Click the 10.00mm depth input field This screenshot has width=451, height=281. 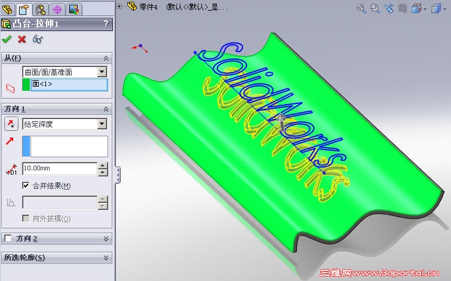click(x=60, y=169)
